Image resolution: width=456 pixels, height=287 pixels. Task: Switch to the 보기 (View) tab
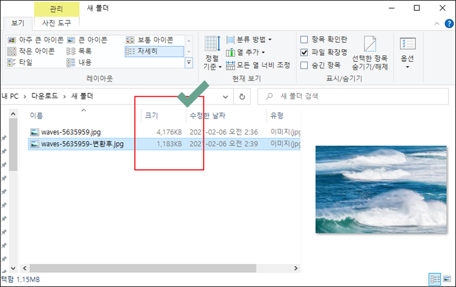(18, 23)
